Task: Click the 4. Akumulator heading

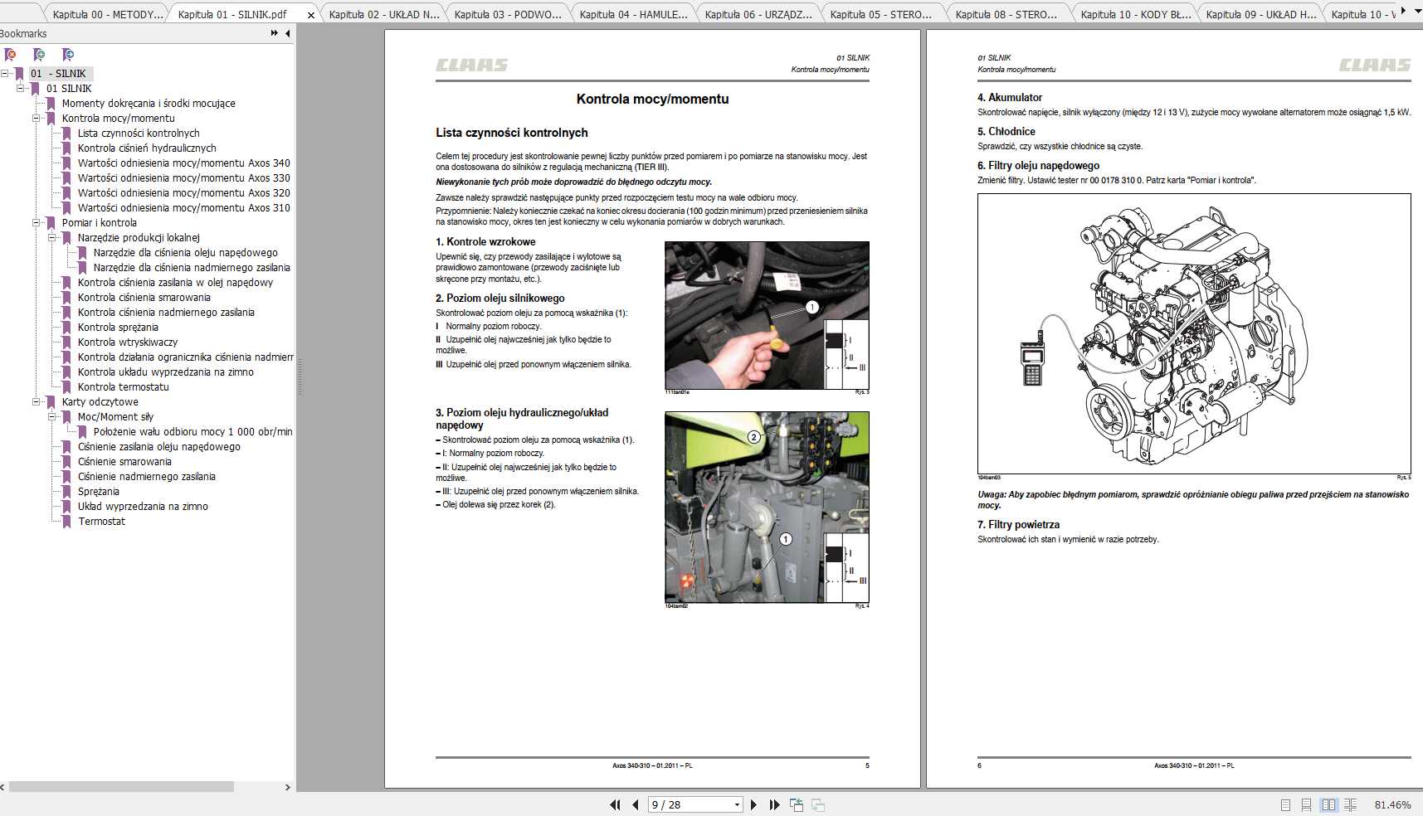Action: [x=1010, y=97]
